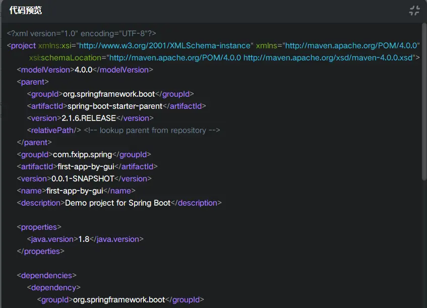
Task: Click the modelVersion 4.0.0 line
Action: [x=85, y=70]
